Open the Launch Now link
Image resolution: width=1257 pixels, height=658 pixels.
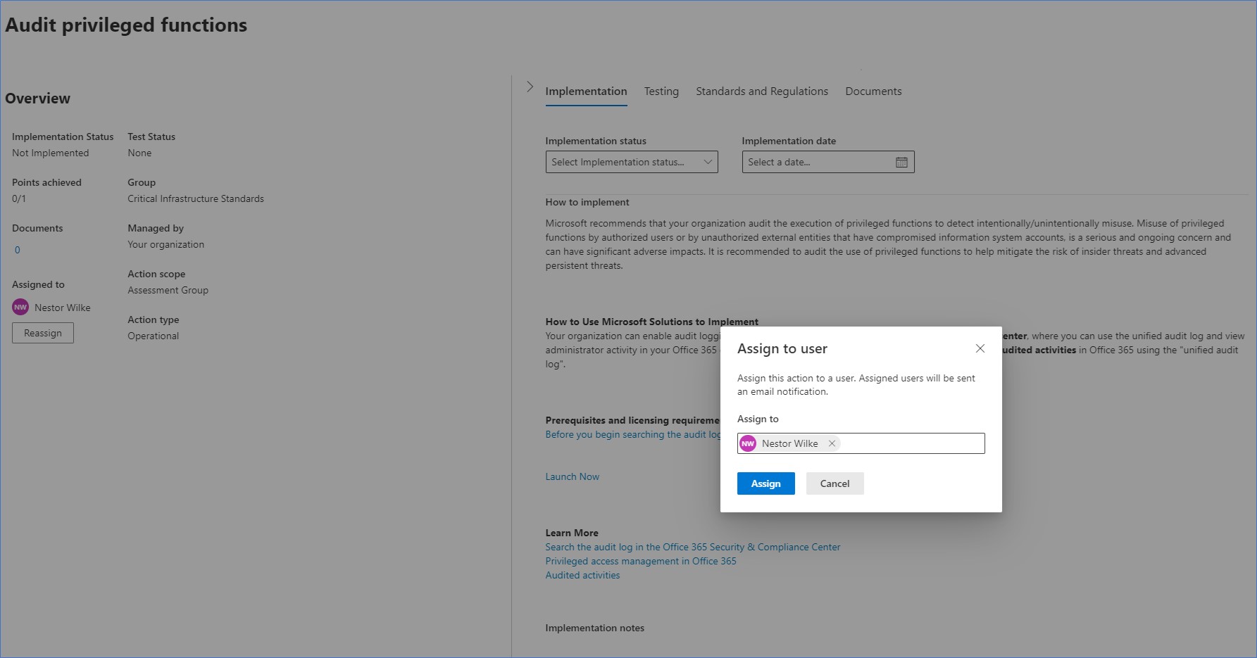point(572,476)
